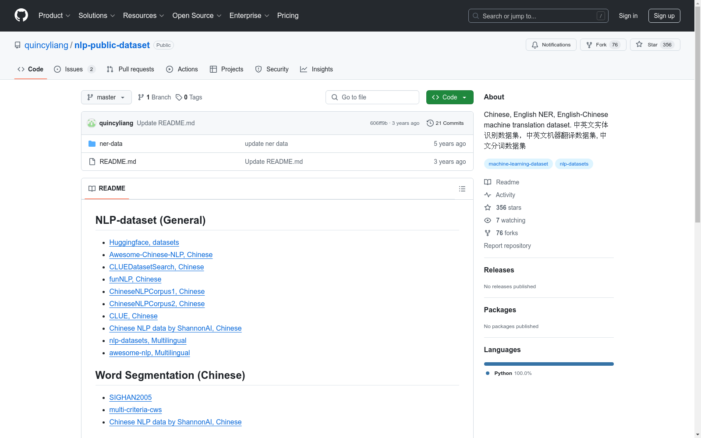Open the Pricing page

point(288,16)
